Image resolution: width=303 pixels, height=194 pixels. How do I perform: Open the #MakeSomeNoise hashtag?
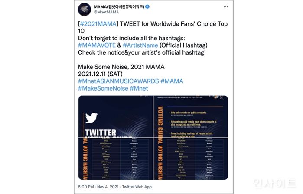tap(103, 88)
